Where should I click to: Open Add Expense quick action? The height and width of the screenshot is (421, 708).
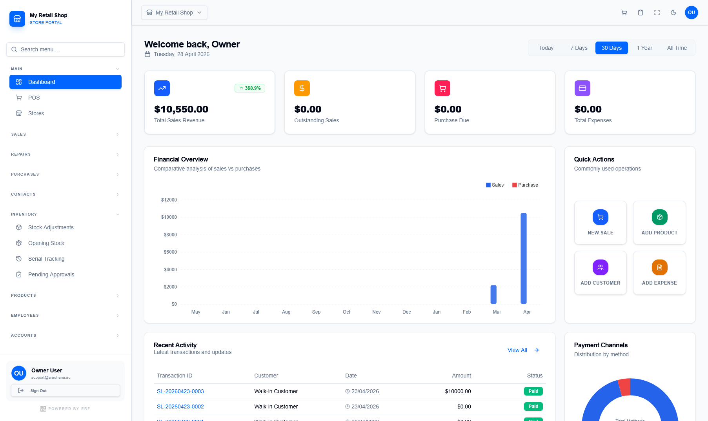pyautogui.click(x=659, y=273)
